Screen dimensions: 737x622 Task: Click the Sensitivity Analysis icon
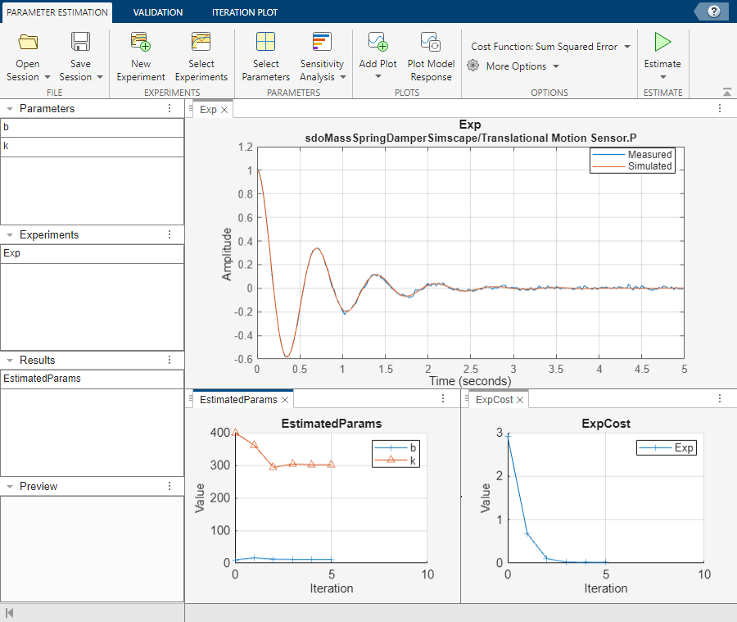click(x=322, y=43)
